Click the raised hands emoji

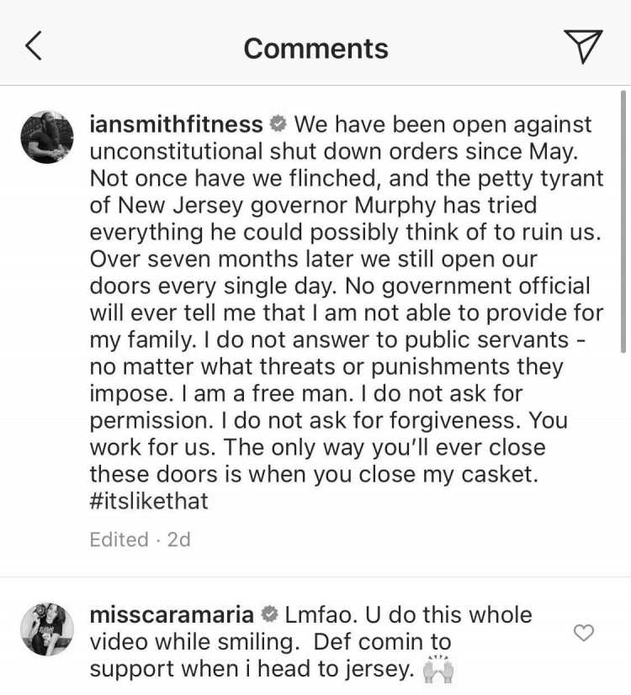[x=438, y=669]
